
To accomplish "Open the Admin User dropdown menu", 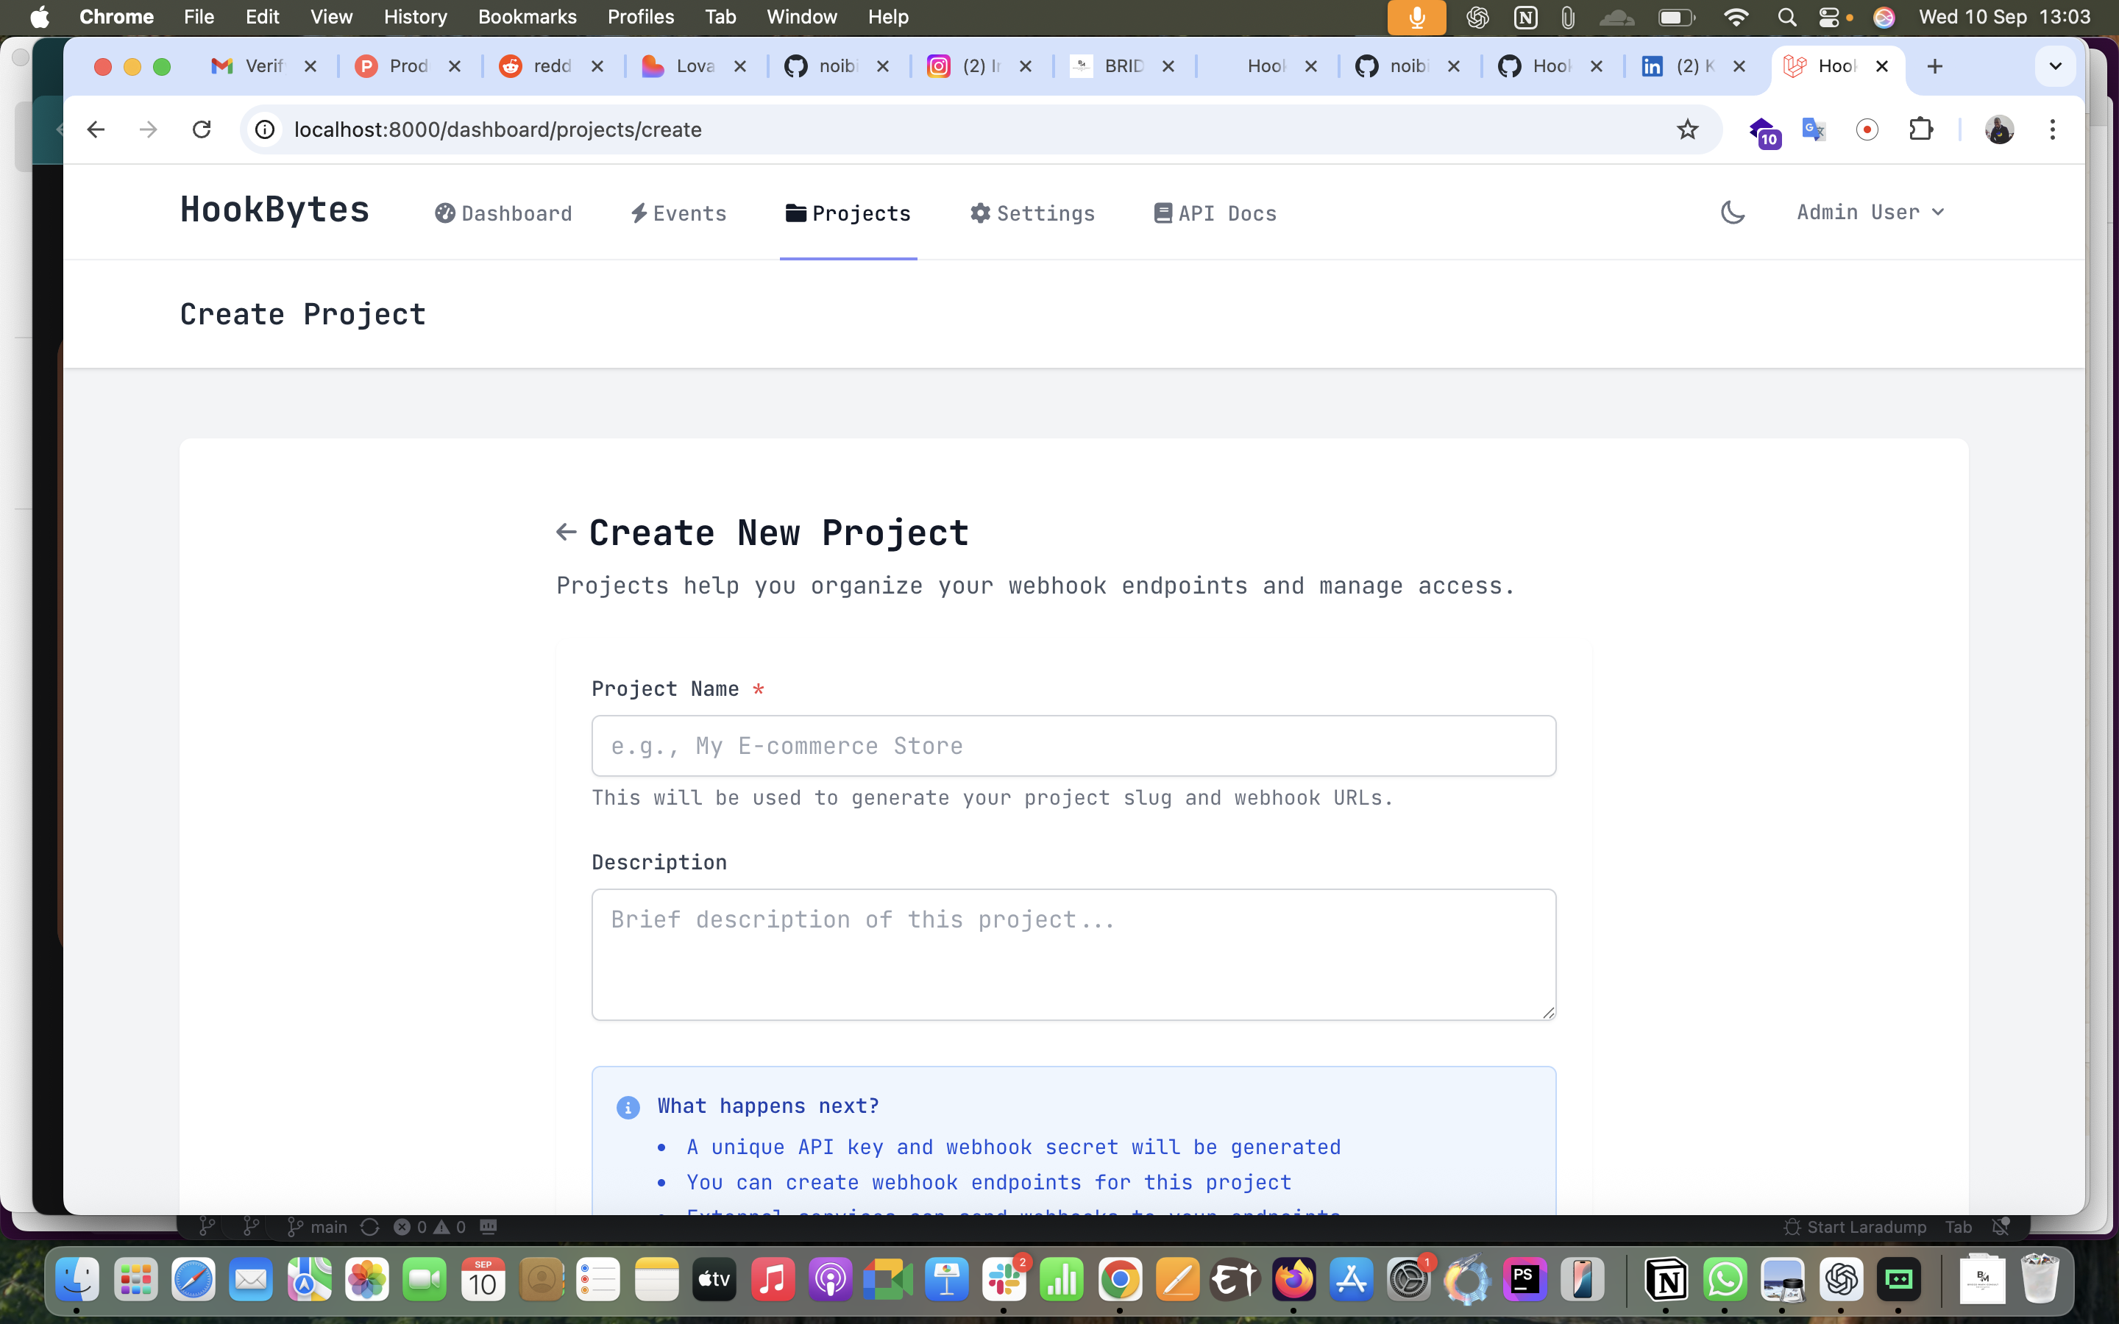I will pos(1870,212).
